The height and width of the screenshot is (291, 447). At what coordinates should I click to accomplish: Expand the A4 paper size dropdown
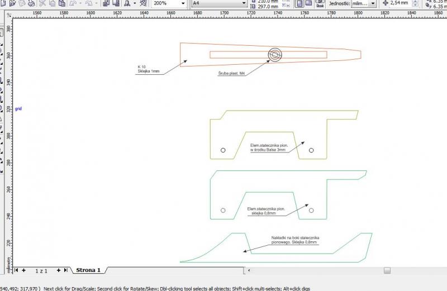(244, 3)
